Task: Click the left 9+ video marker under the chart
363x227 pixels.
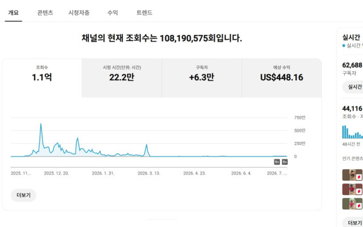Action: (x=277, y=162)
